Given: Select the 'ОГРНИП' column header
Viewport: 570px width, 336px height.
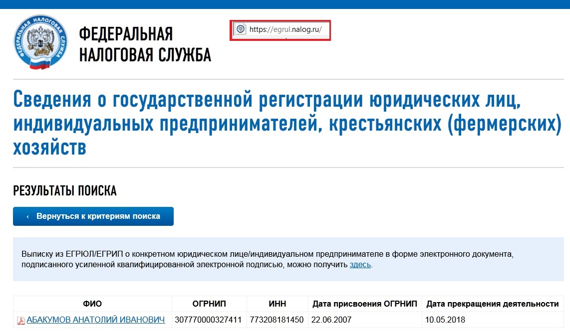Looking at the screenshot, I should 209,304.
